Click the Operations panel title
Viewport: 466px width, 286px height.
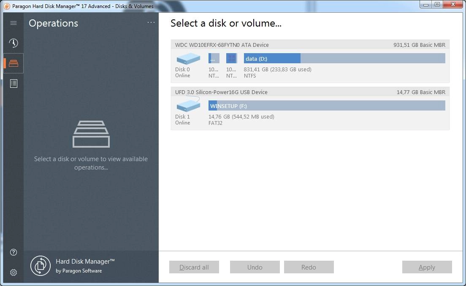(x=54, y=23)
